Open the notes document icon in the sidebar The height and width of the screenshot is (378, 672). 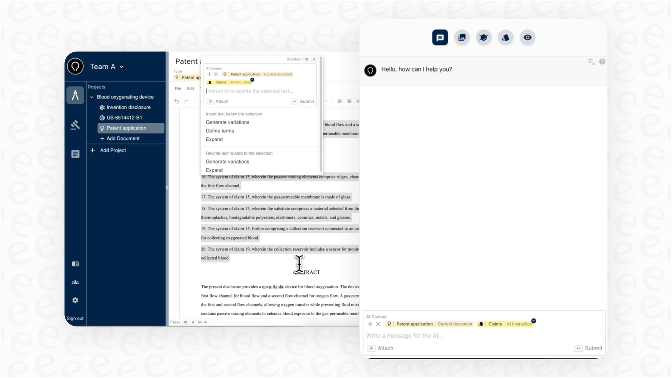(75, 154)
